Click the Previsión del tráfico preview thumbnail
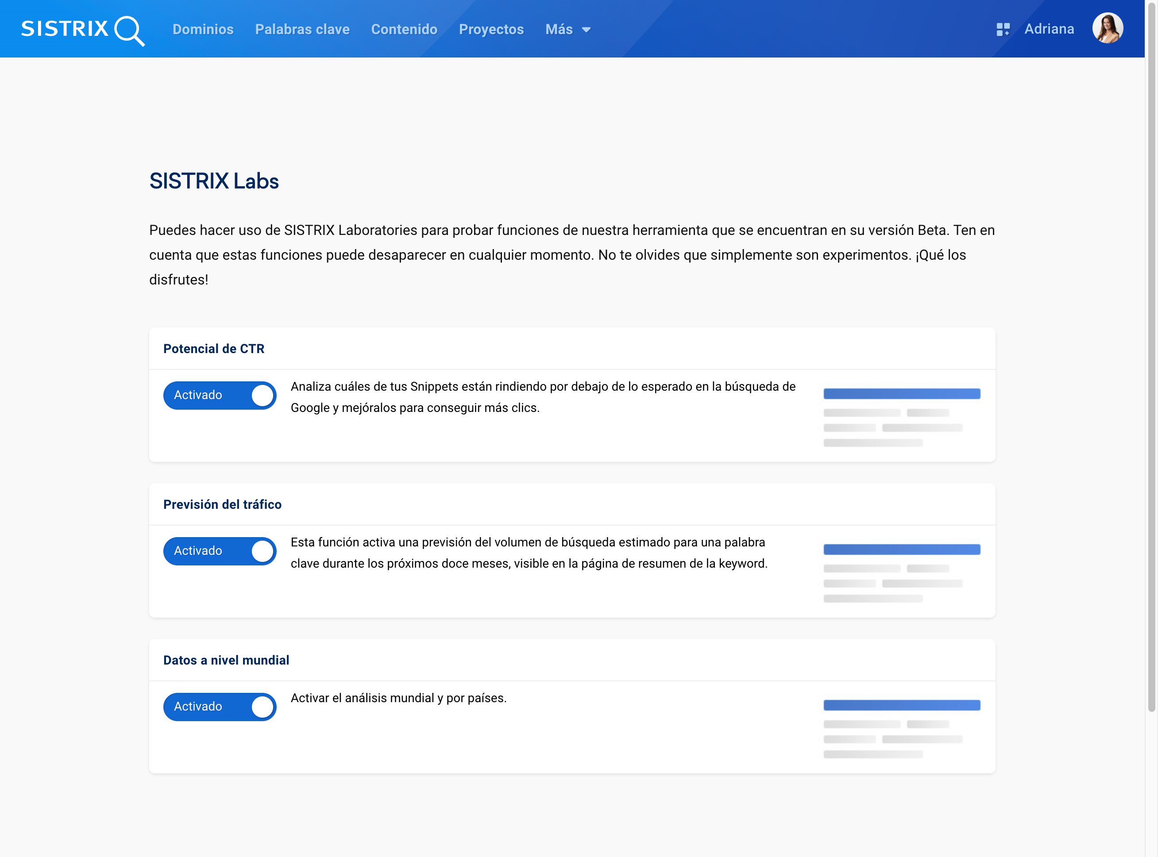Screen dimensions: 1158x857 point(902,573)
